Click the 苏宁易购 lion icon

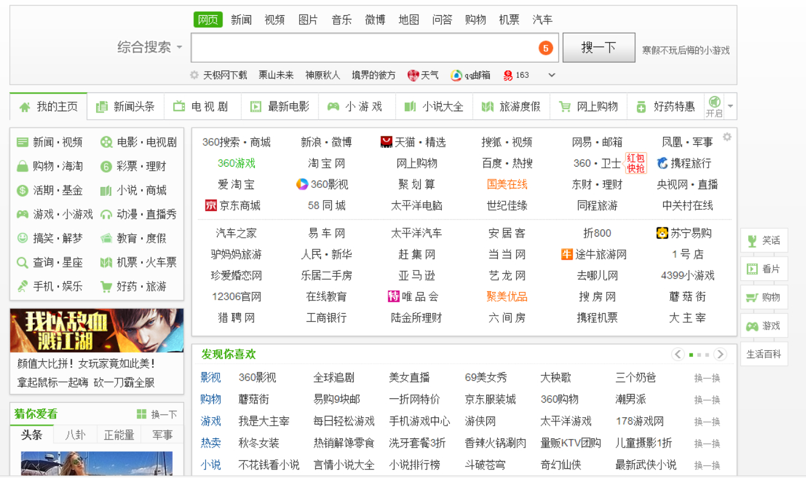pyautogui.click(x=662, y=233)
